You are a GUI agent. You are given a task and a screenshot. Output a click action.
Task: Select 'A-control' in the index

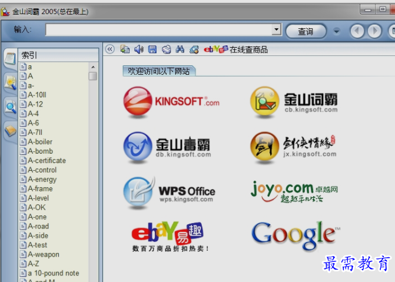tap(42, 170)
